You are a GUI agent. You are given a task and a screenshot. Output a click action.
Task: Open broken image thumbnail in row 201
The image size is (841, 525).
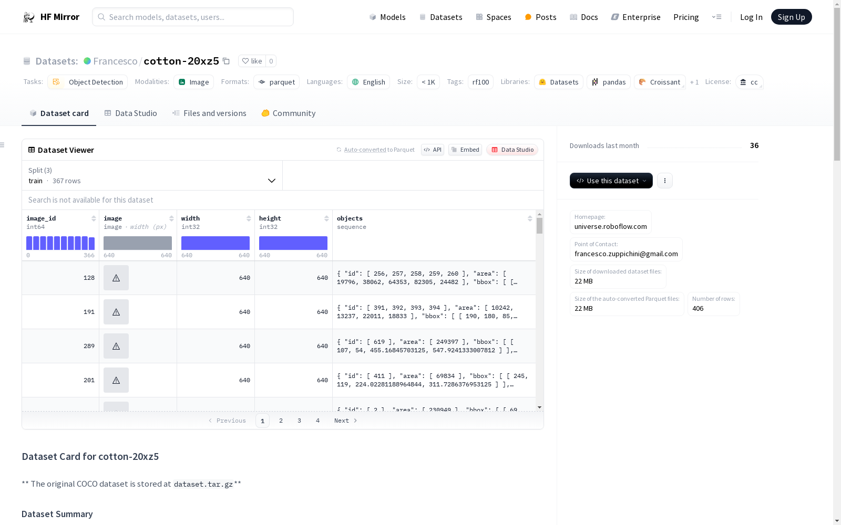(x=116, y=380)
